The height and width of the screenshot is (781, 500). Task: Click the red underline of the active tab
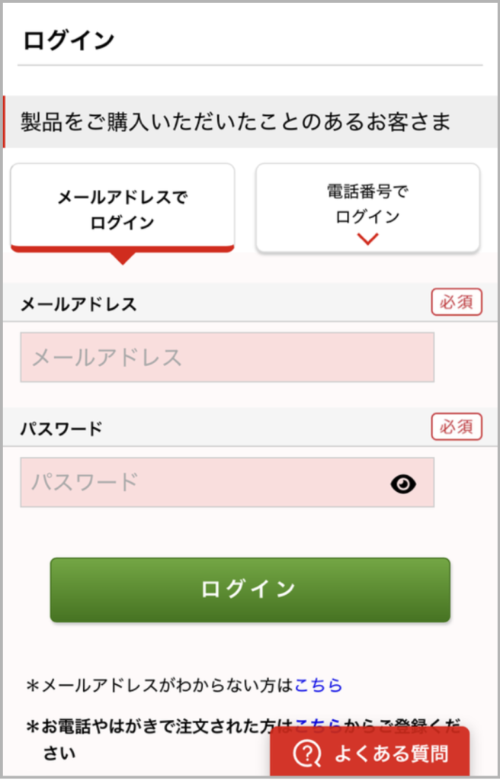(122, 246)
